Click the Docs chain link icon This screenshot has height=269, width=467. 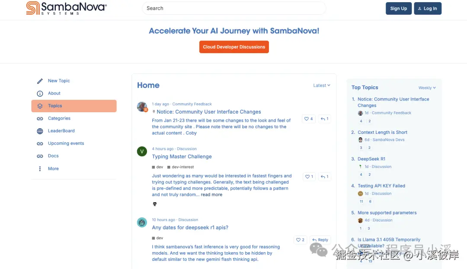(40, 156)
